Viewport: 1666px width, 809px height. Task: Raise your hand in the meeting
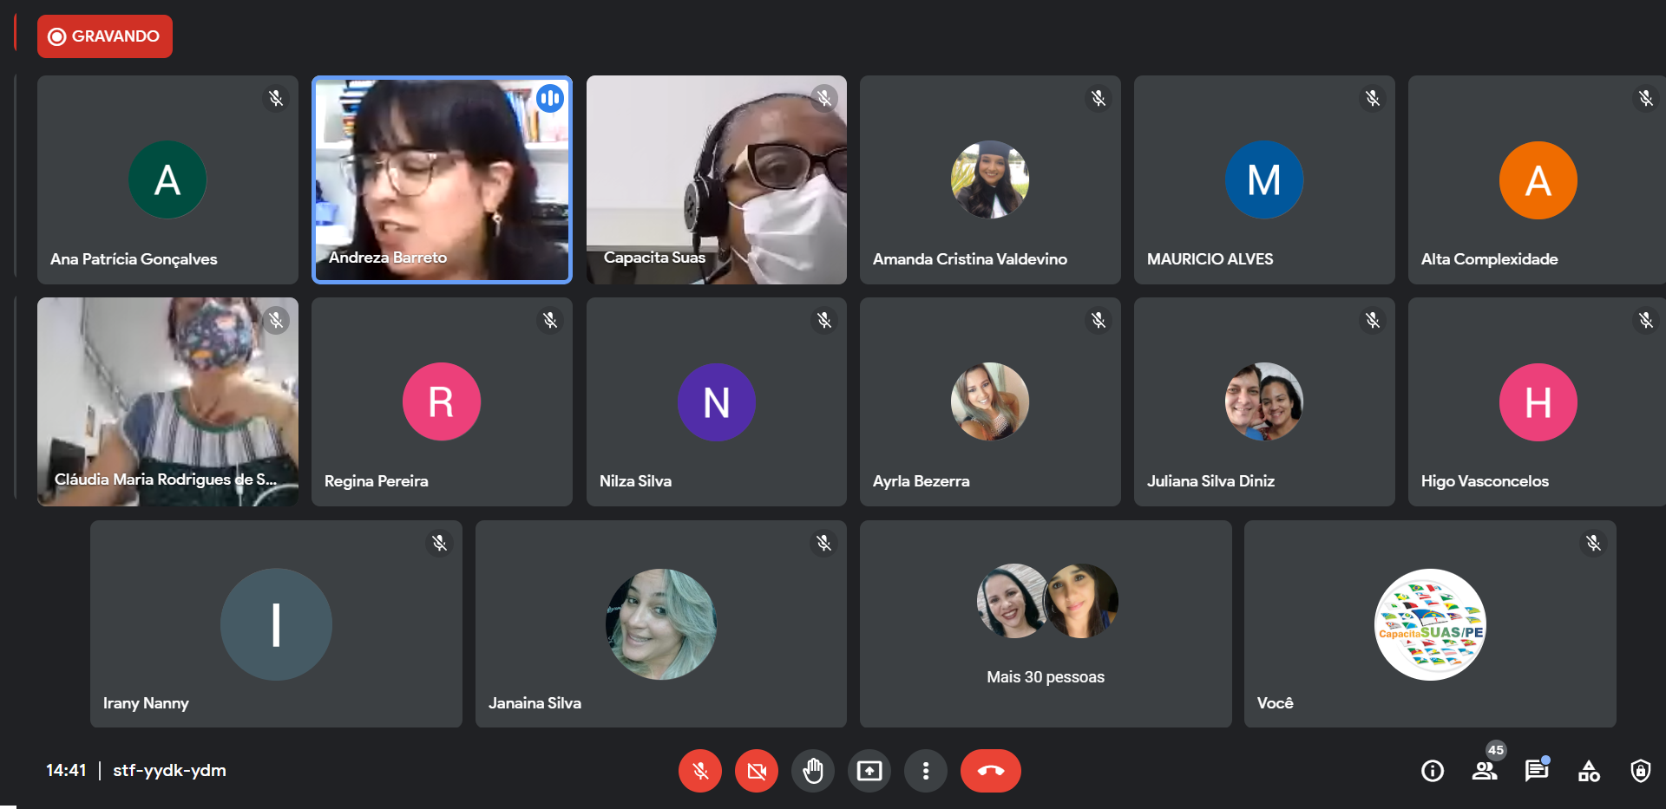coord(813,771)
